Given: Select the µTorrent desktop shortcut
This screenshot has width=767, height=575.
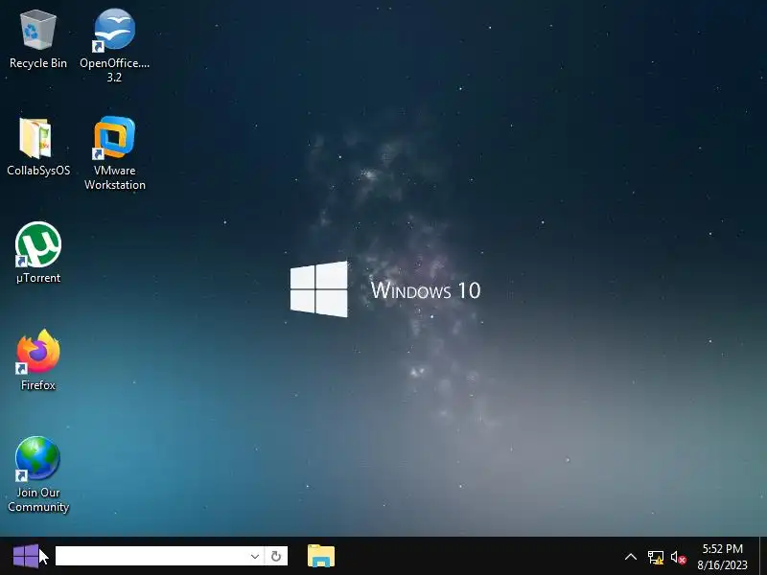Looking at the screenshot, I should (38, 253).
